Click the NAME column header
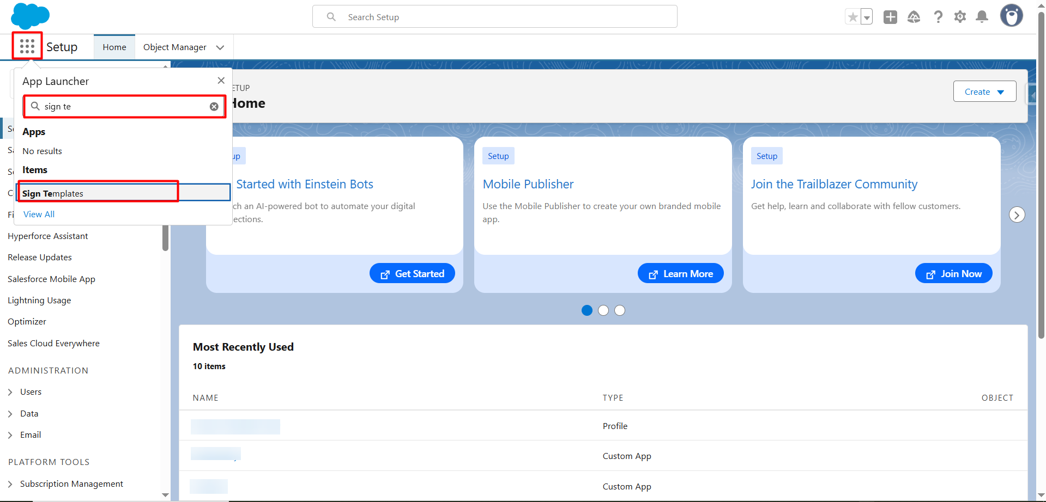 [x=205, y=398]
